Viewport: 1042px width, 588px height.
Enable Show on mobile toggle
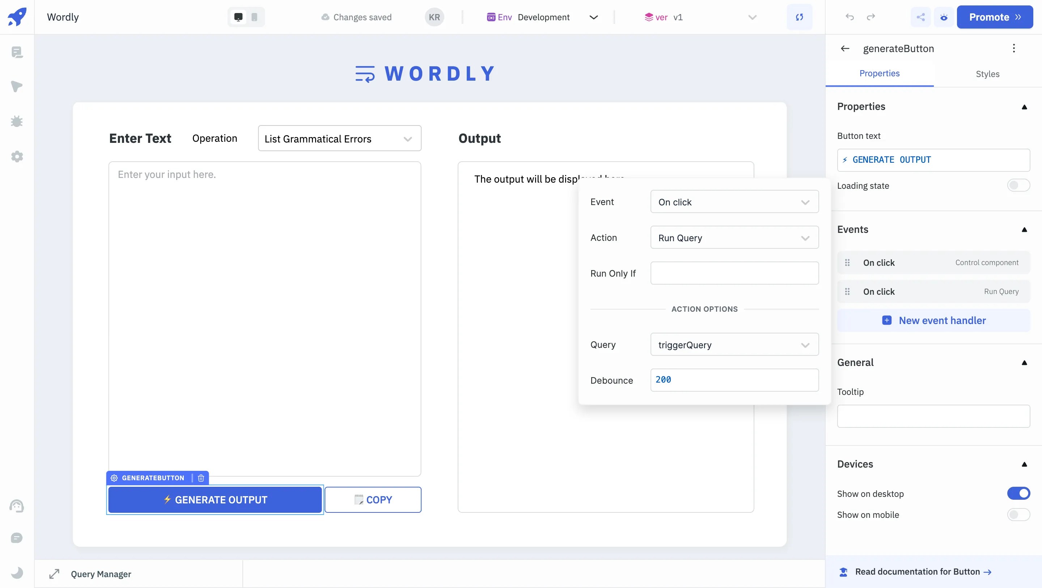pyautogui.click(x=1018, y=514)
